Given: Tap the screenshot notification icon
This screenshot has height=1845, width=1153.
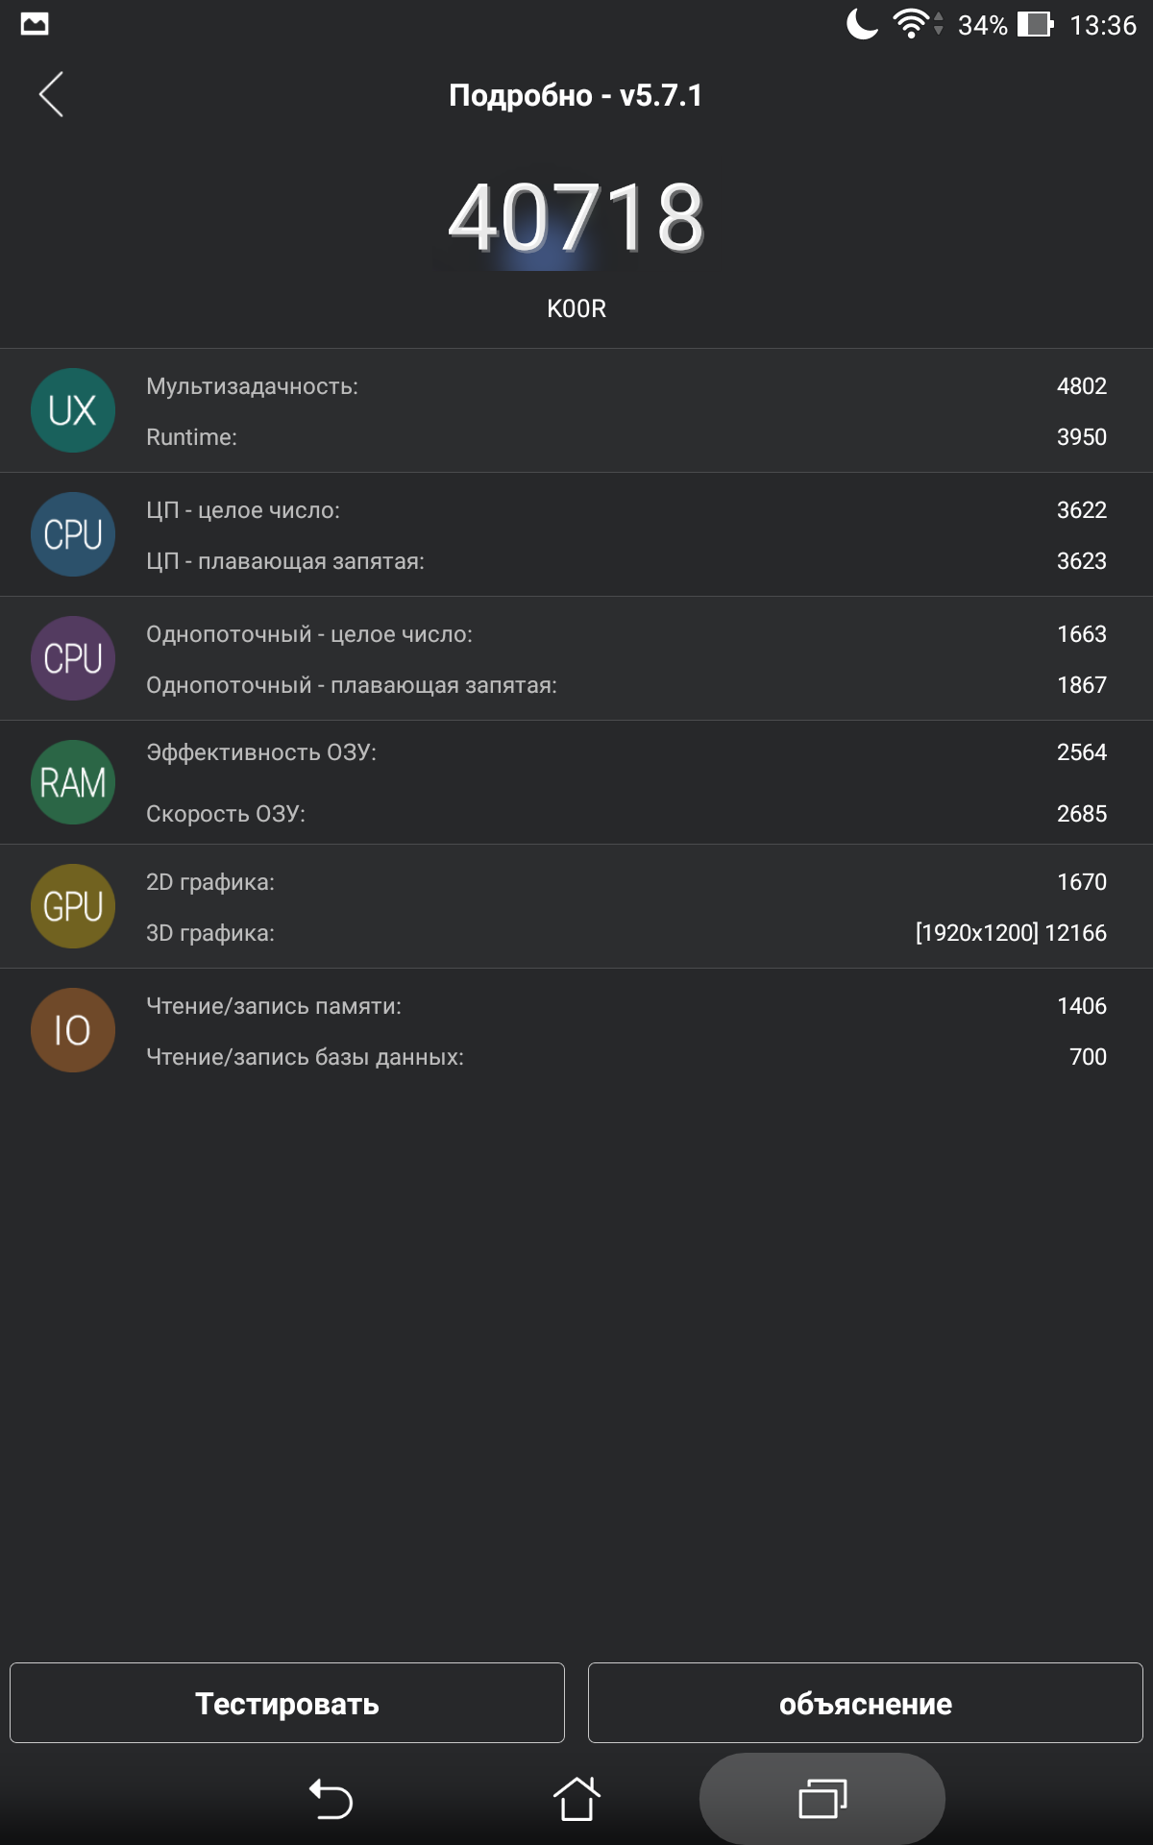Looking at the screenshot, I should (x=35, y=24).
